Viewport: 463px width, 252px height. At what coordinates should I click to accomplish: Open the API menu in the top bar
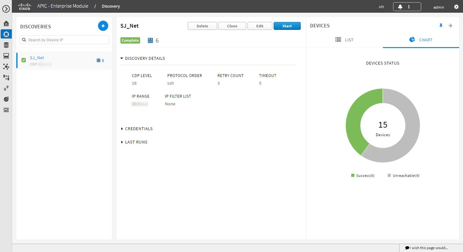point(381,6)
